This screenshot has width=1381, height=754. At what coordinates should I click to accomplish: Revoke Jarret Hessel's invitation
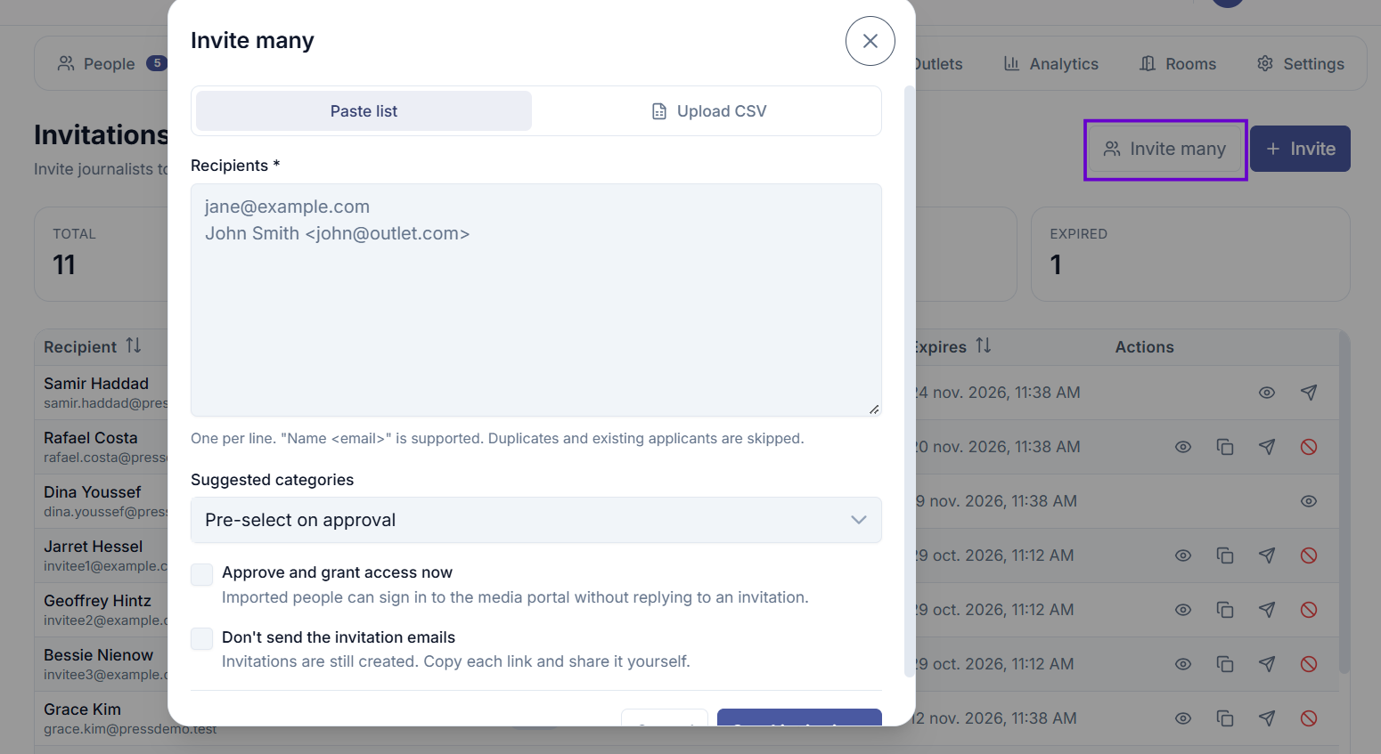[x=1309, y=555]
